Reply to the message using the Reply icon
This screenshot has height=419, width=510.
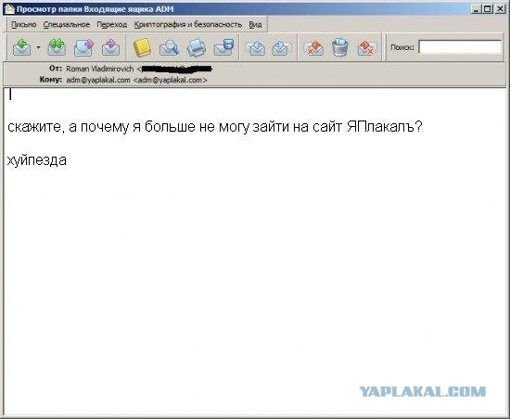22,47
